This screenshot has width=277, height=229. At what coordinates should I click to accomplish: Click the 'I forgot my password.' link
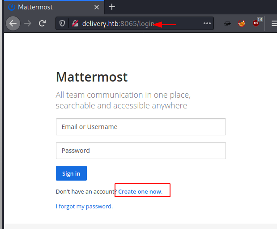coord(84,207)
